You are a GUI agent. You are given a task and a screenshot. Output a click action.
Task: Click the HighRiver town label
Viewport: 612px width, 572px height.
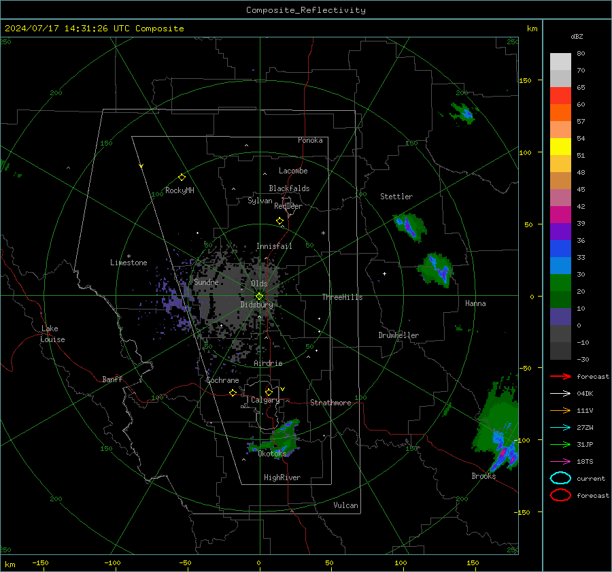pyautogui.click(x=282, y=477)
